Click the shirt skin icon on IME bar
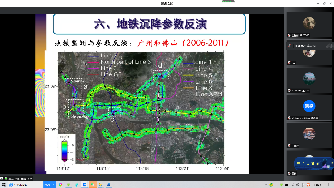This screenshot has width=334, height=188. click(x=313, y=163)
